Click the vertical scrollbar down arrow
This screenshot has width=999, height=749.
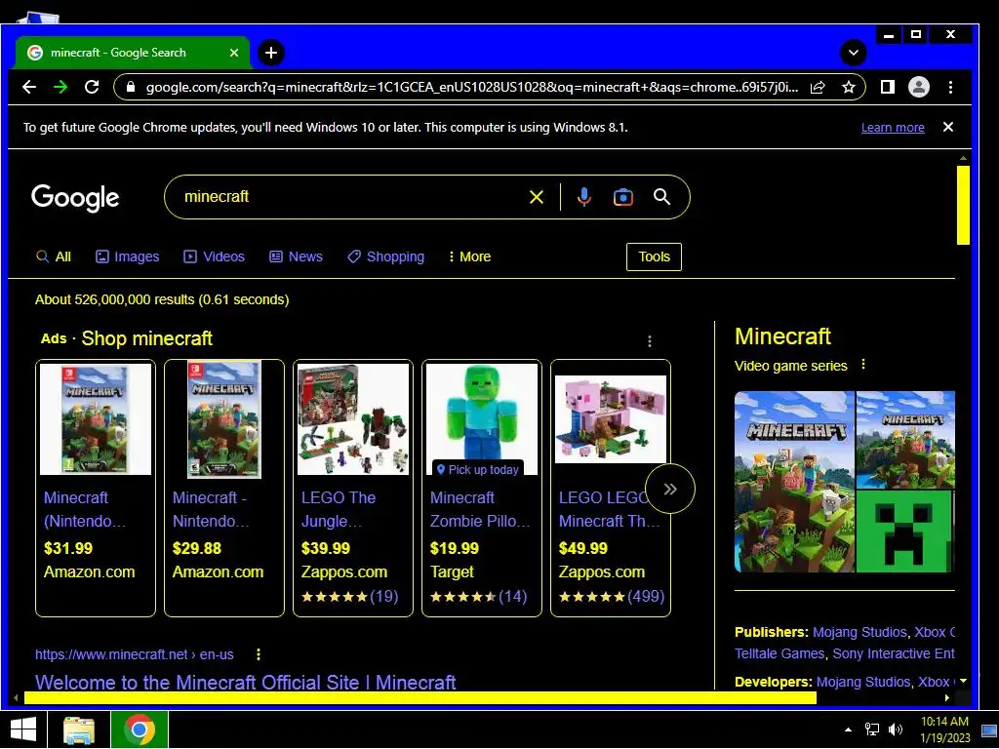pos(963,682)
